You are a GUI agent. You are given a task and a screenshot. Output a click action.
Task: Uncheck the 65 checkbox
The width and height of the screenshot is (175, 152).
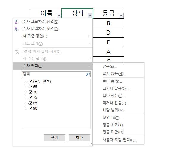[30, 87]
